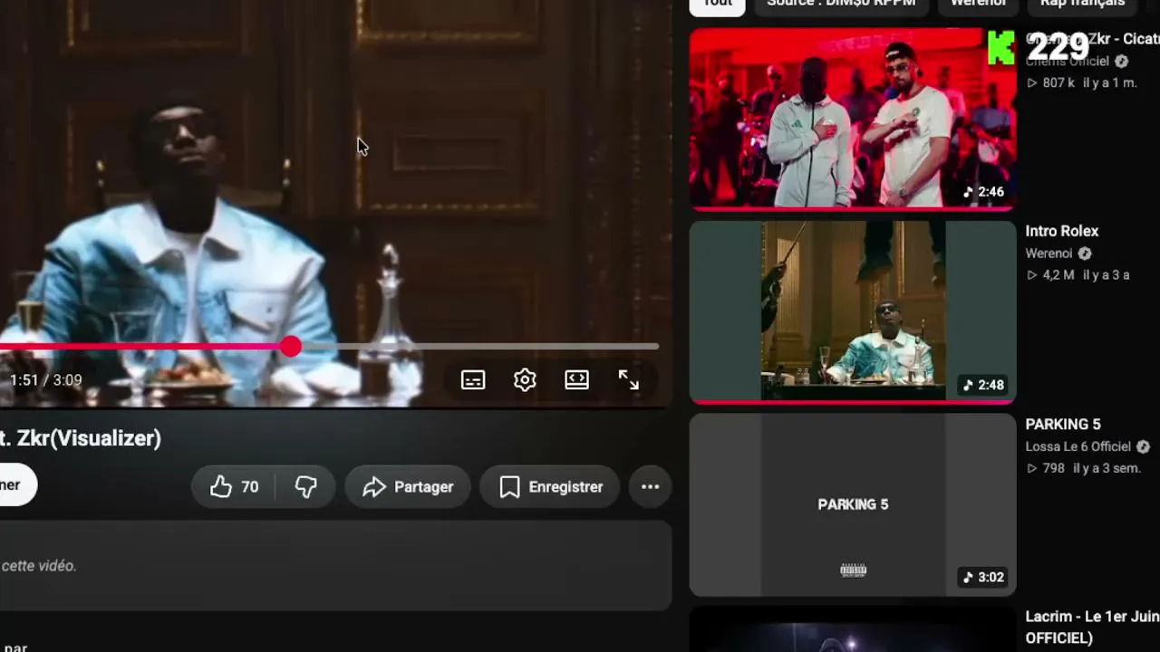Click the Intro Rolex video title
The image size is (1160, 652).
tap(1062, 231)
